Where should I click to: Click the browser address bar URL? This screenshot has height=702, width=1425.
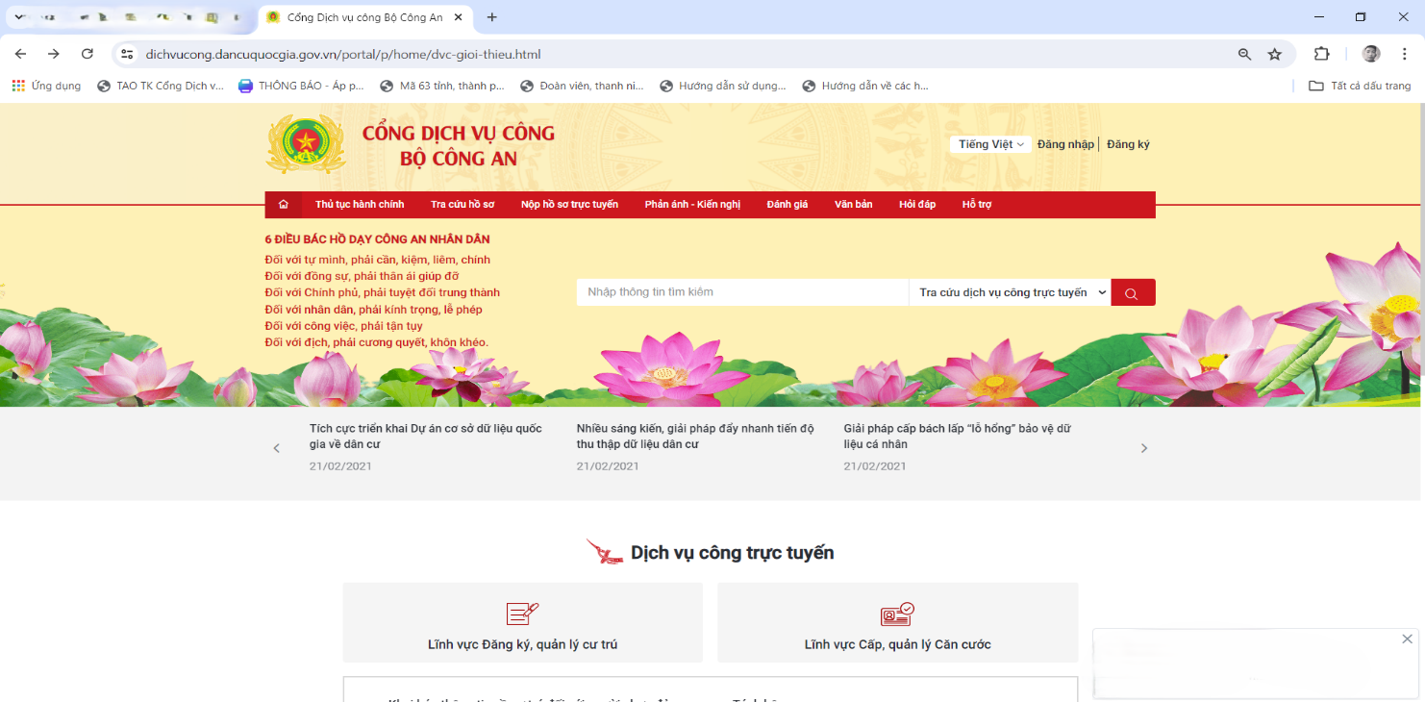pos(343,54)
